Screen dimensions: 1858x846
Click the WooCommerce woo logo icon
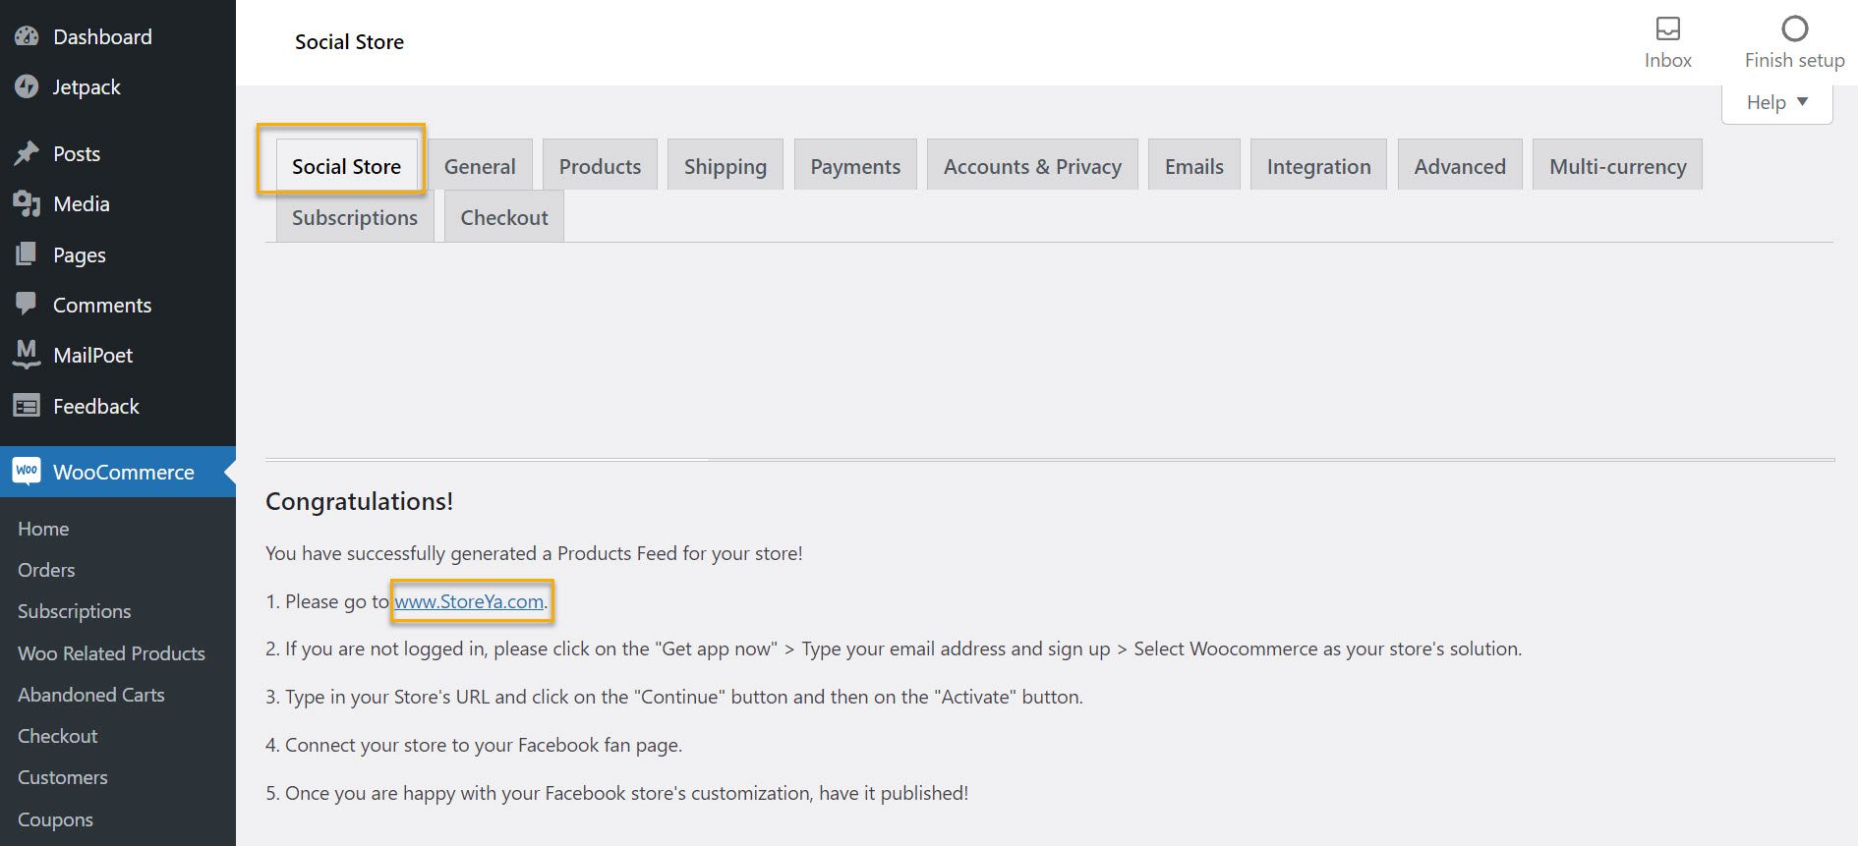click(27, 471)
